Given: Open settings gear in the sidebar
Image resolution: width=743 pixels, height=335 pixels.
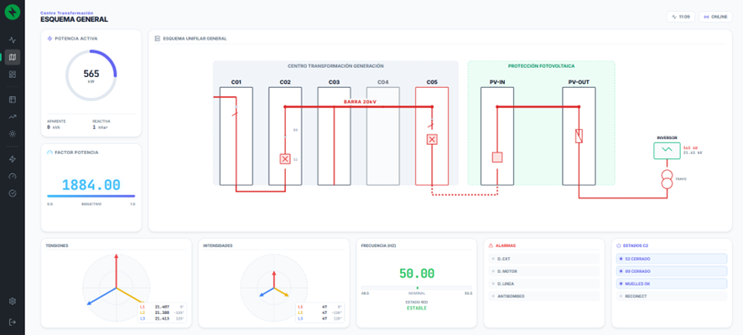Looking at the screenshot, I should pyautogui.click(x=13, y=301).
